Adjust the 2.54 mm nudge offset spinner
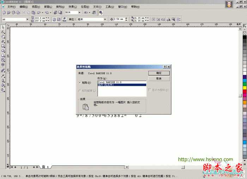Viewport: 247px width, 179px height. tap(126, 19)
